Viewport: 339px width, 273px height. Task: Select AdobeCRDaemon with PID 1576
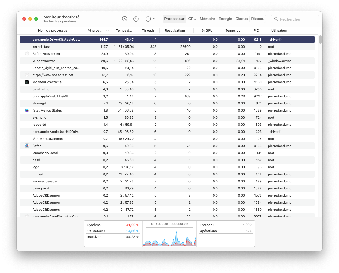pyautogui.click(x=167, y=196)
